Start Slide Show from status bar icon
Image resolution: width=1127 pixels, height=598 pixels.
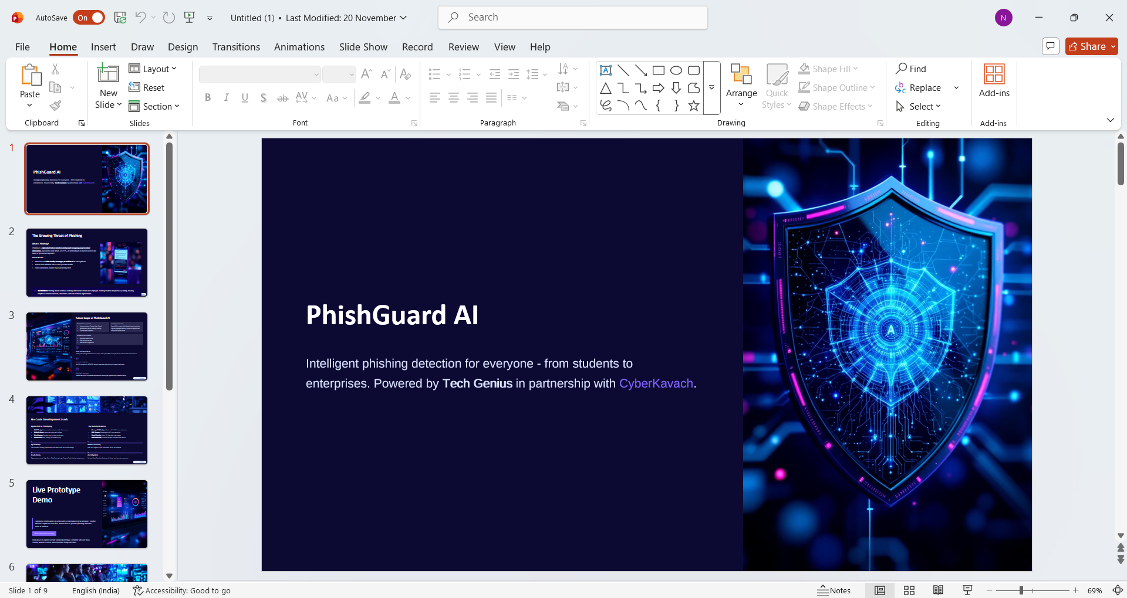coord(967,590)
